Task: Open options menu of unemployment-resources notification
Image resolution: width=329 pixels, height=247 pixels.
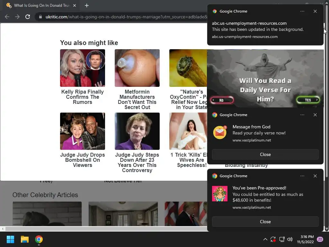Action: click(x=302, y=11)
